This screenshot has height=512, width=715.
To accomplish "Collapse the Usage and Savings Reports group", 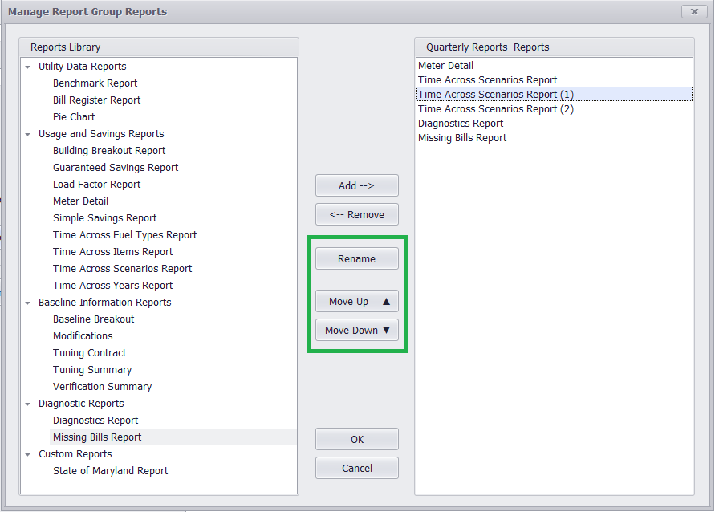I will [x=28, y=135].
